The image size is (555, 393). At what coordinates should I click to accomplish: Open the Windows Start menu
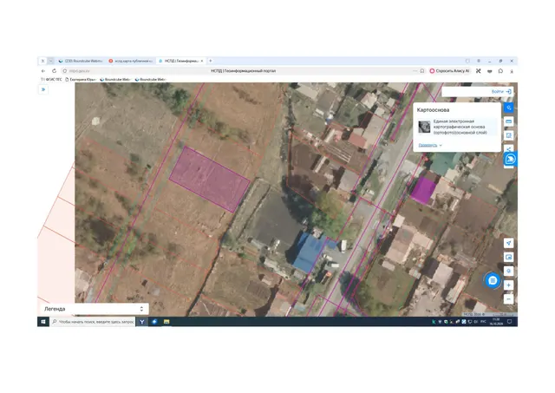[x=43, y=322]
